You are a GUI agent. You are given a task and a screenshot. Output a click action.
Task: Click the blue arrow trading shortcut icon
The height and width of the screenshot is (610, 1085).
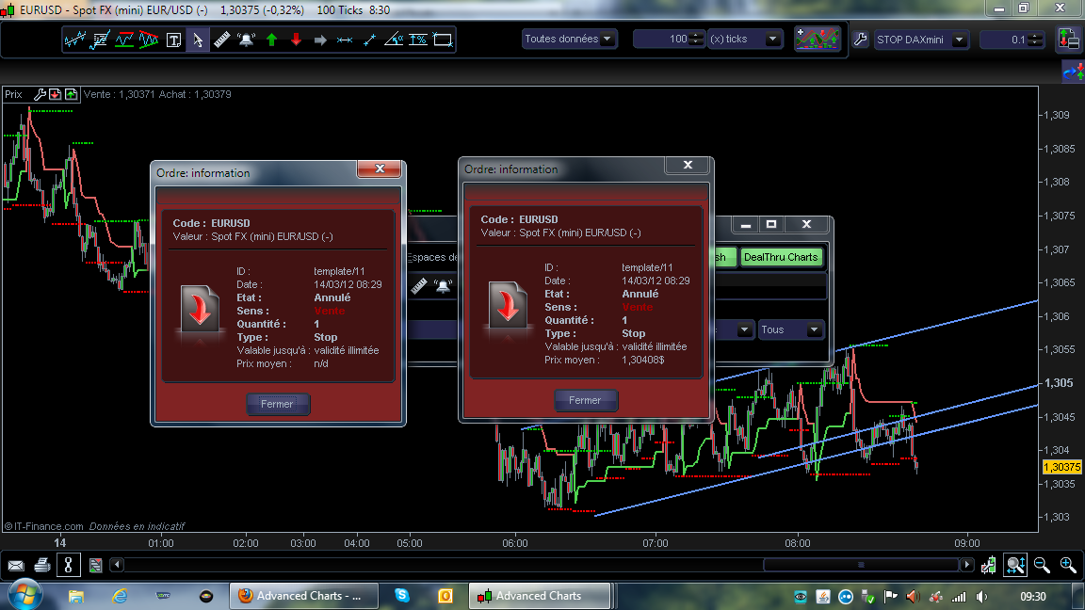(x=1074, y=72)
